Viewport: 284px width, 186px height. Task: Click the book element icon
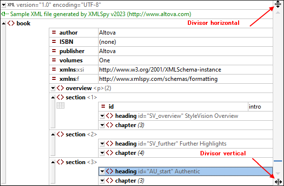click(x=11, y=23)
